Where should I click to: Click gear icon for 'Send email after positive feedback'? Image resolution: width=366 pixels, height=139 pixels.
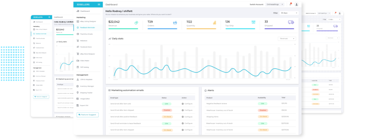pos(183,117)
